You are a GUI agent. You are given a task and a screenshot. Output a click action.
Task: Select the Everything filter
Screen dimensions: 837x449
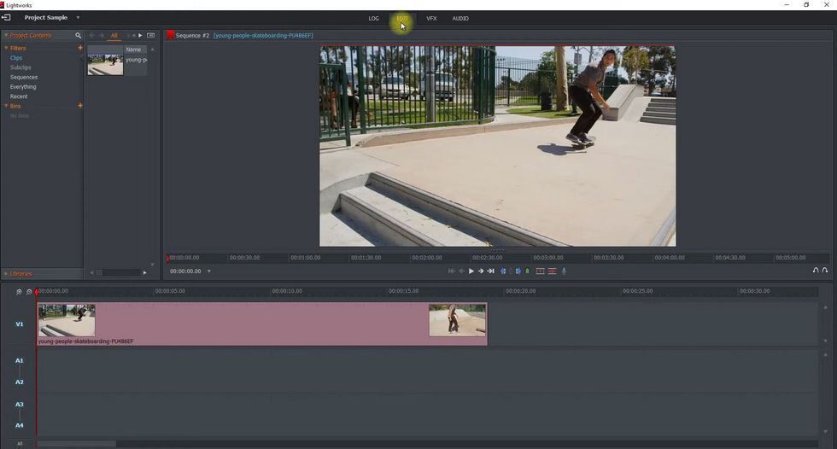23,87
